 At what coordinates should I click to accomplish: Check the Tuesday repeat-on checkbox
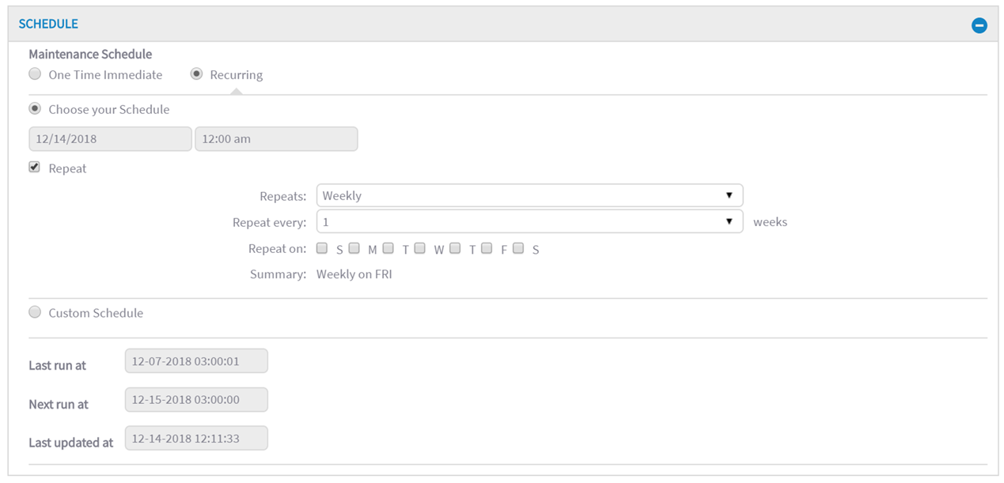pos(388,248)
